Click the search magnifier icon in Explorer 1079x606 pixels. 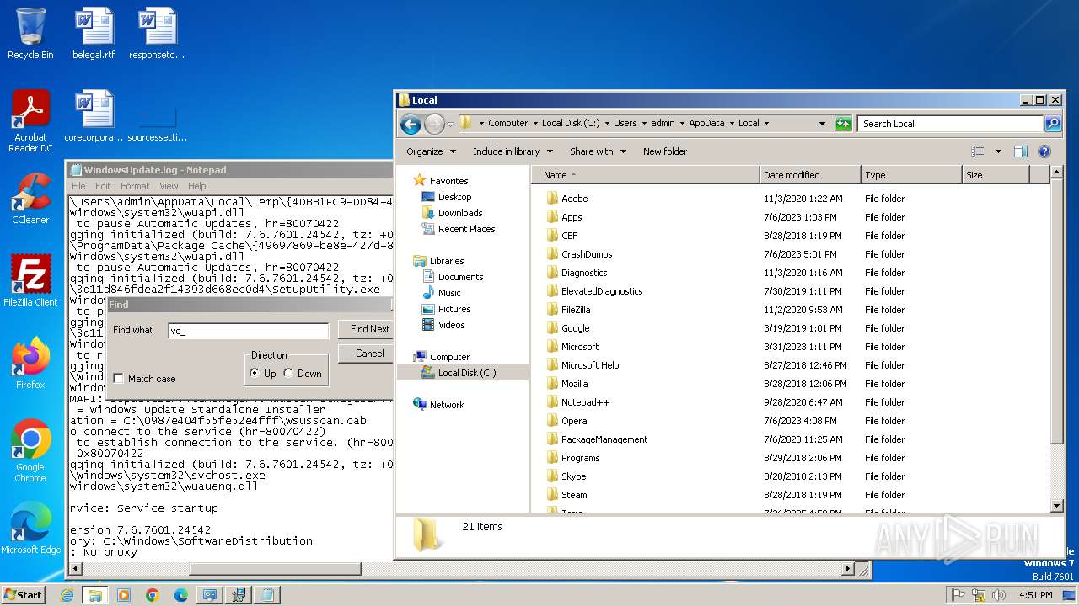pyautogui.click(x=1053, y=124)
